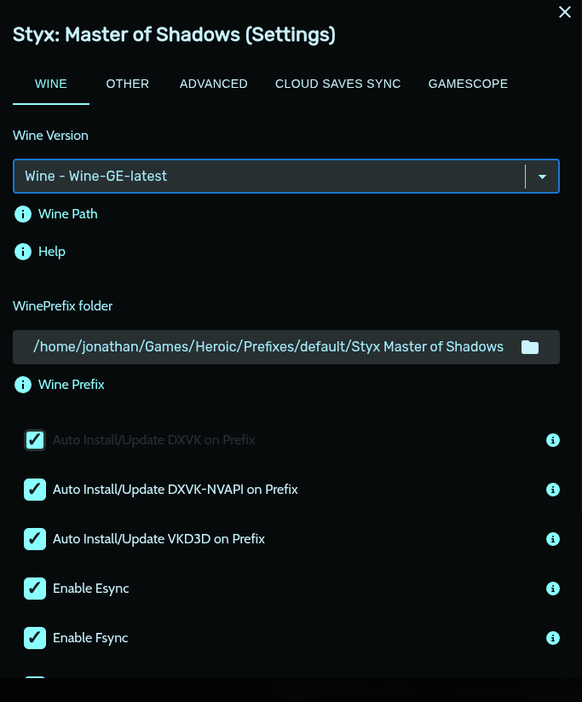Click the 'Enable Esync' label text
The height and width of the screenshot is (702, 582).
91,589
